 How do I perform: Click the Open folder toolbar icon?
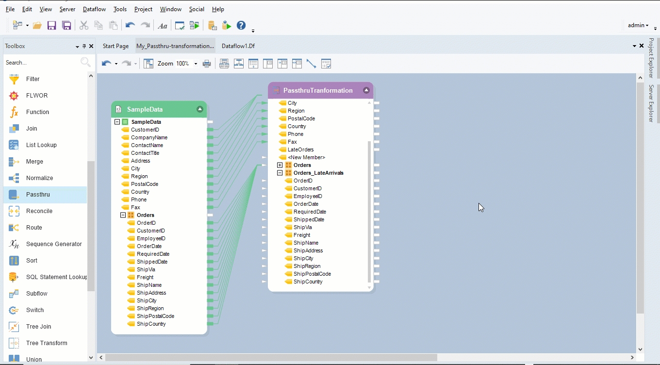coord(37,26)
